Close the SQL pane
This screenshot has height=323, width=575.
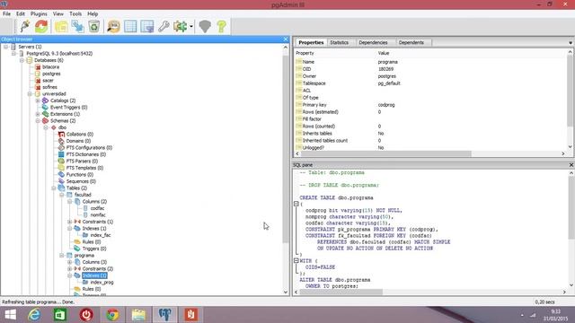point(571,165)
